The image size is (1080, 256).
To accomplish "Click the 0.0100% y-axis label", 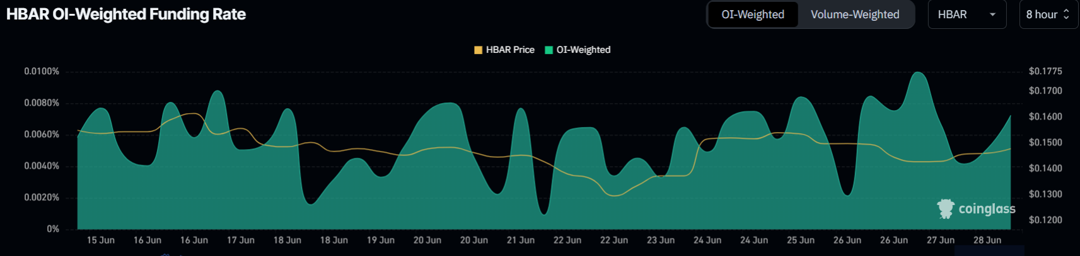I will [42, 72].
